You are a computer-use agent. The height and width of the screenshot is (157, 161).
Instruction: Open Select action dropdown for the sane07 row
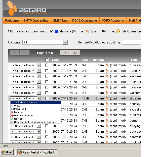[26, 71]
